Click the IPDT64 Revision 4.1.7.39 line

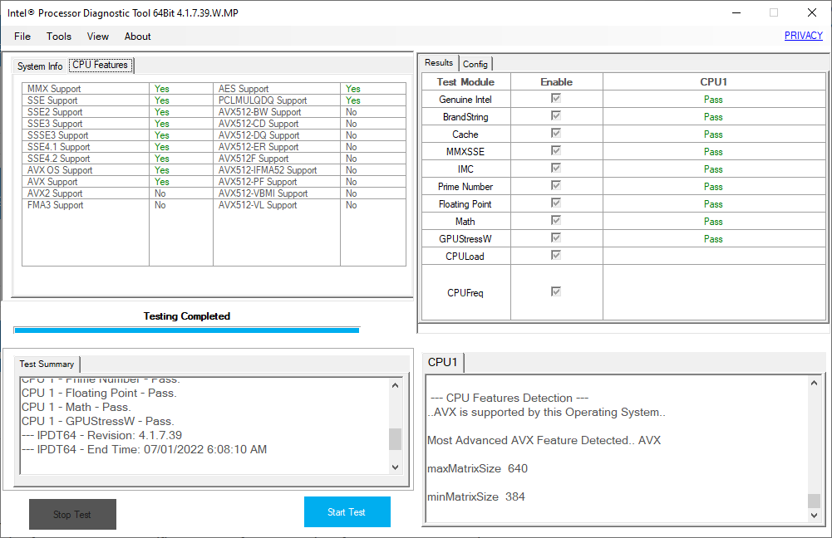click(101, 435)
